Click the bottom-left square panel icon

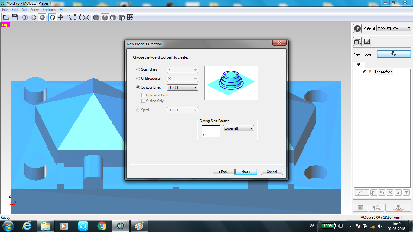[x=360, y=208]
